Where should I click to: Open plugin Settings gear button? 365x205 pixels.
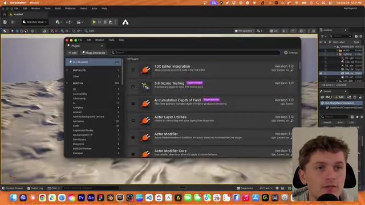(291, 53)
